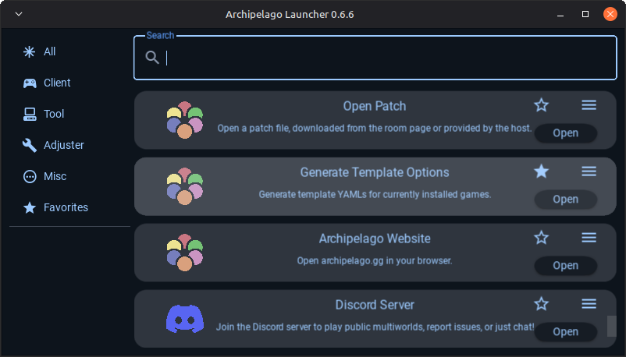Click the Archipelago logo on Open Patch
This screenshot has height=357, width=626.
[x=185, y=120]
